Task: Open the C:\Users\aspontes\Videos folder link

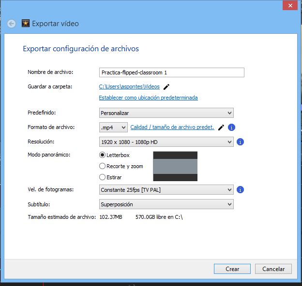Action: [x=129, y=87]
